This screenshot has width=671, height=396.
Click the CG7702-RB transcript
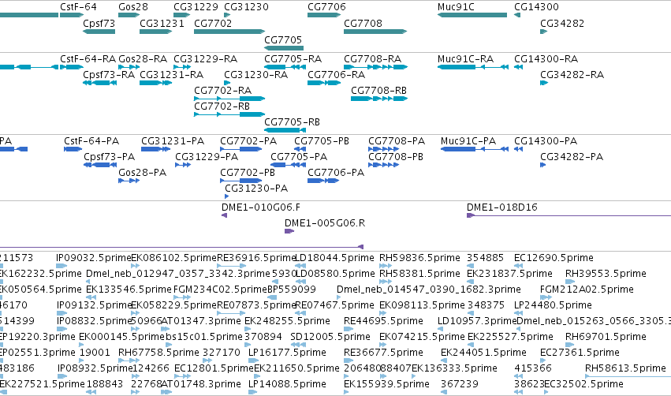pos(229,114)
